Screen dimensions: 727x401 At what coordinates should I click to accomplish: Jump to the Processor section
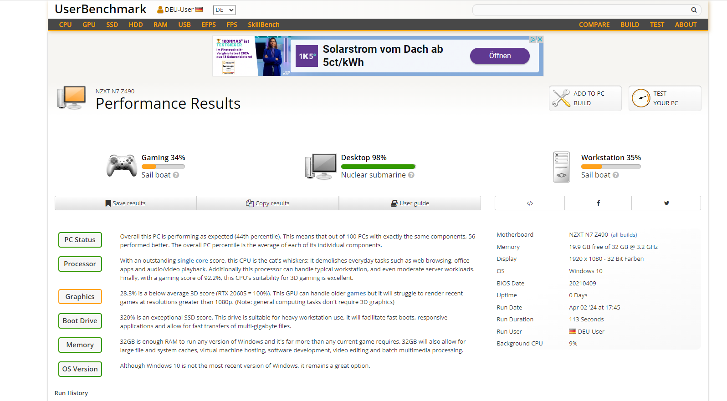pyautogui.click(x=80, y=264)
